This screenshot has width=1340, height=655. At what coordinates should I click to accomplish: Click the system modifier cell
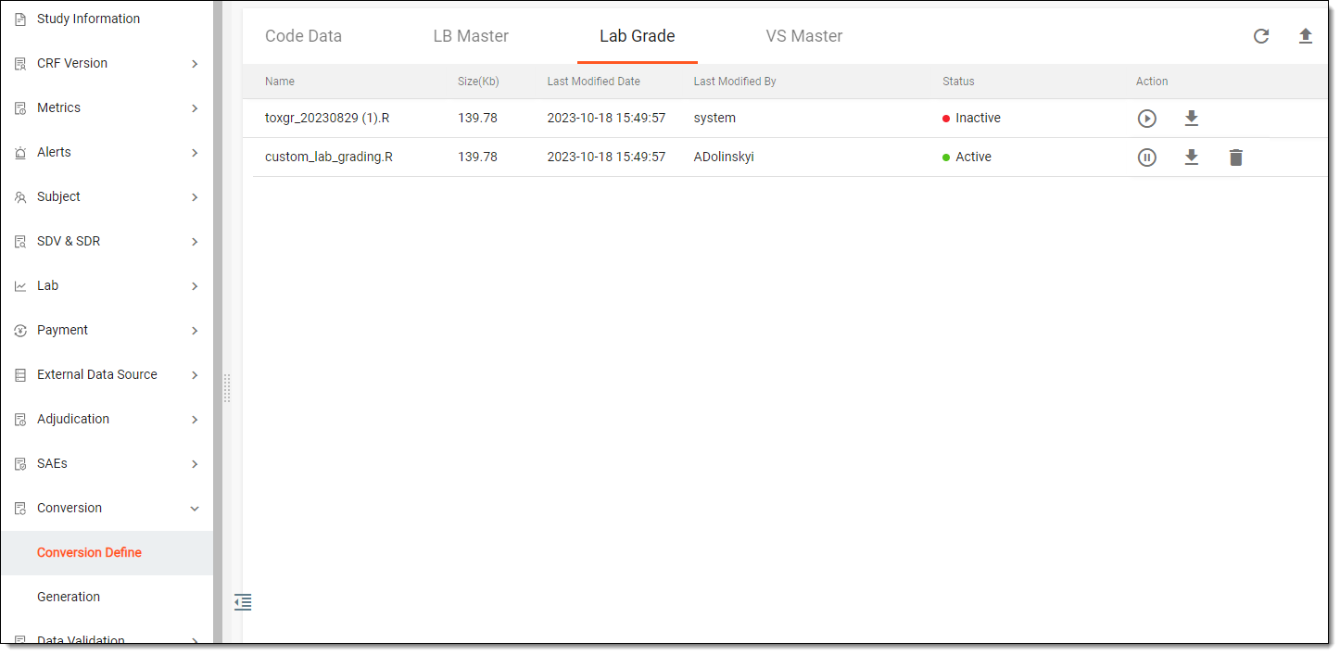(714, 119)
